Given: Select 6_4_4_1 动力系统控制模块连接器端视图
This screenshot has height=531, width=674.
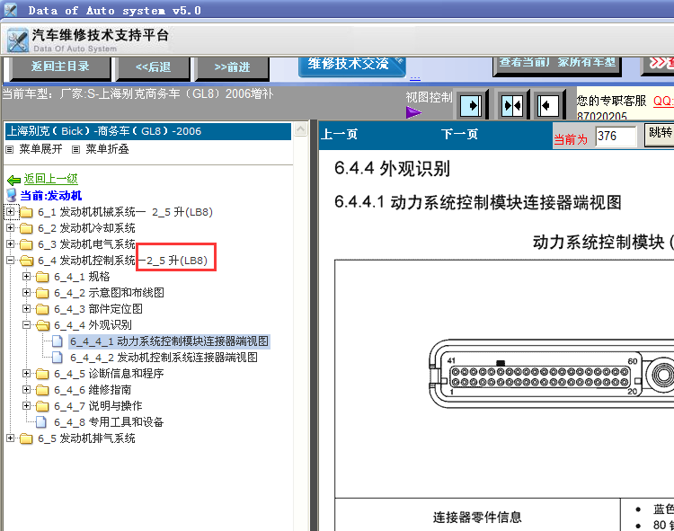Looking at the screenshot, I should [x=169, y=341].
